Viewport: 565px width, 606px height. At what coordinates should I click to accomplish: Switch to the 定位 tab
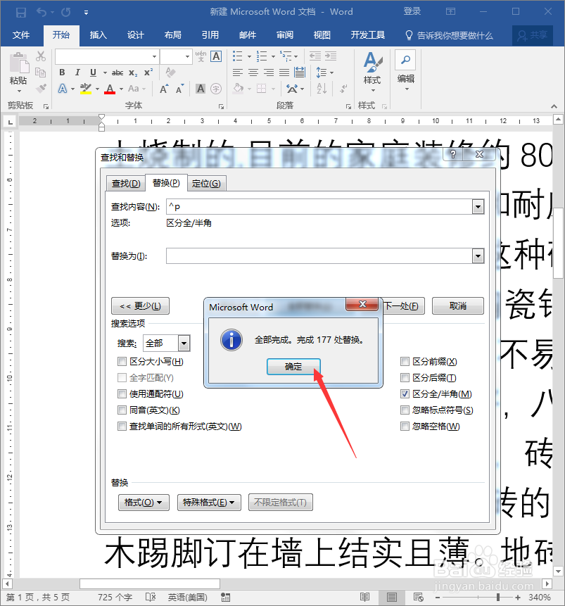pos(206,182)
